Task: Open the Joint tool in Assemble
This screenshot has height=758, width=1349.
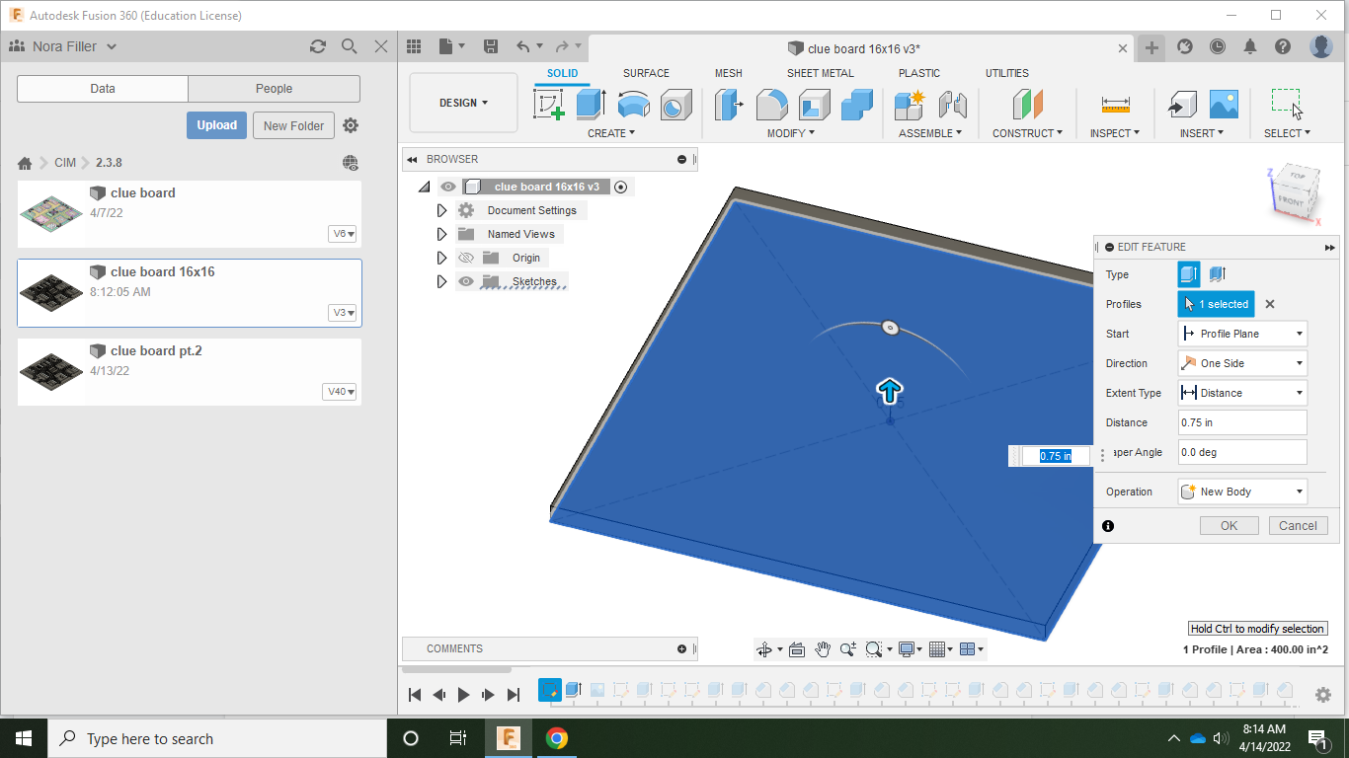Action: click(x=952, y=105)
